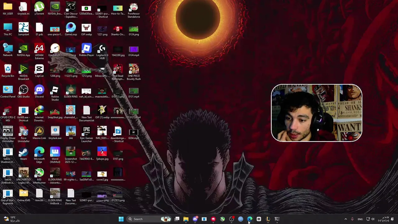Open GameLoop desktop shortcut
398x224 pixels.
click(x=71, y=29)
